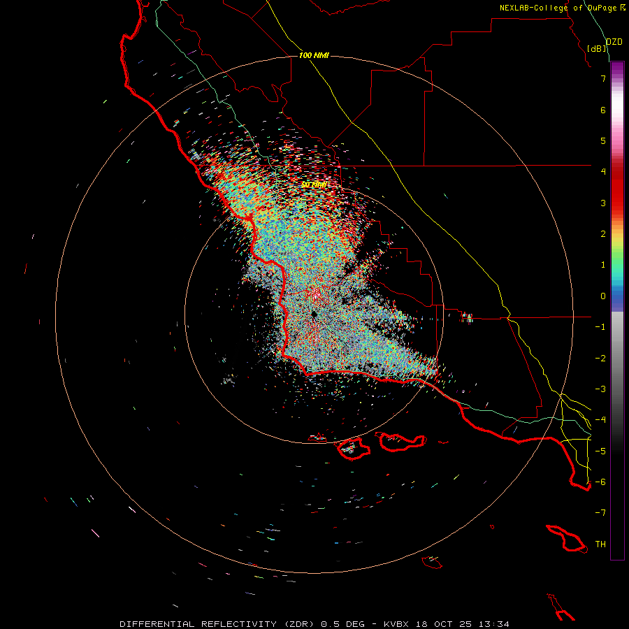Click the 7 value on color scale
This screenshot has width=629, height=629.
pos(603,78)
